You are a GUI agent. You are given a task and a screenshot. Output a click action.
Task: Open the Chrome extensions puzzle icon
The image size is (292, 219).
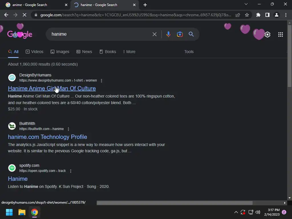(x=258, y=15)
